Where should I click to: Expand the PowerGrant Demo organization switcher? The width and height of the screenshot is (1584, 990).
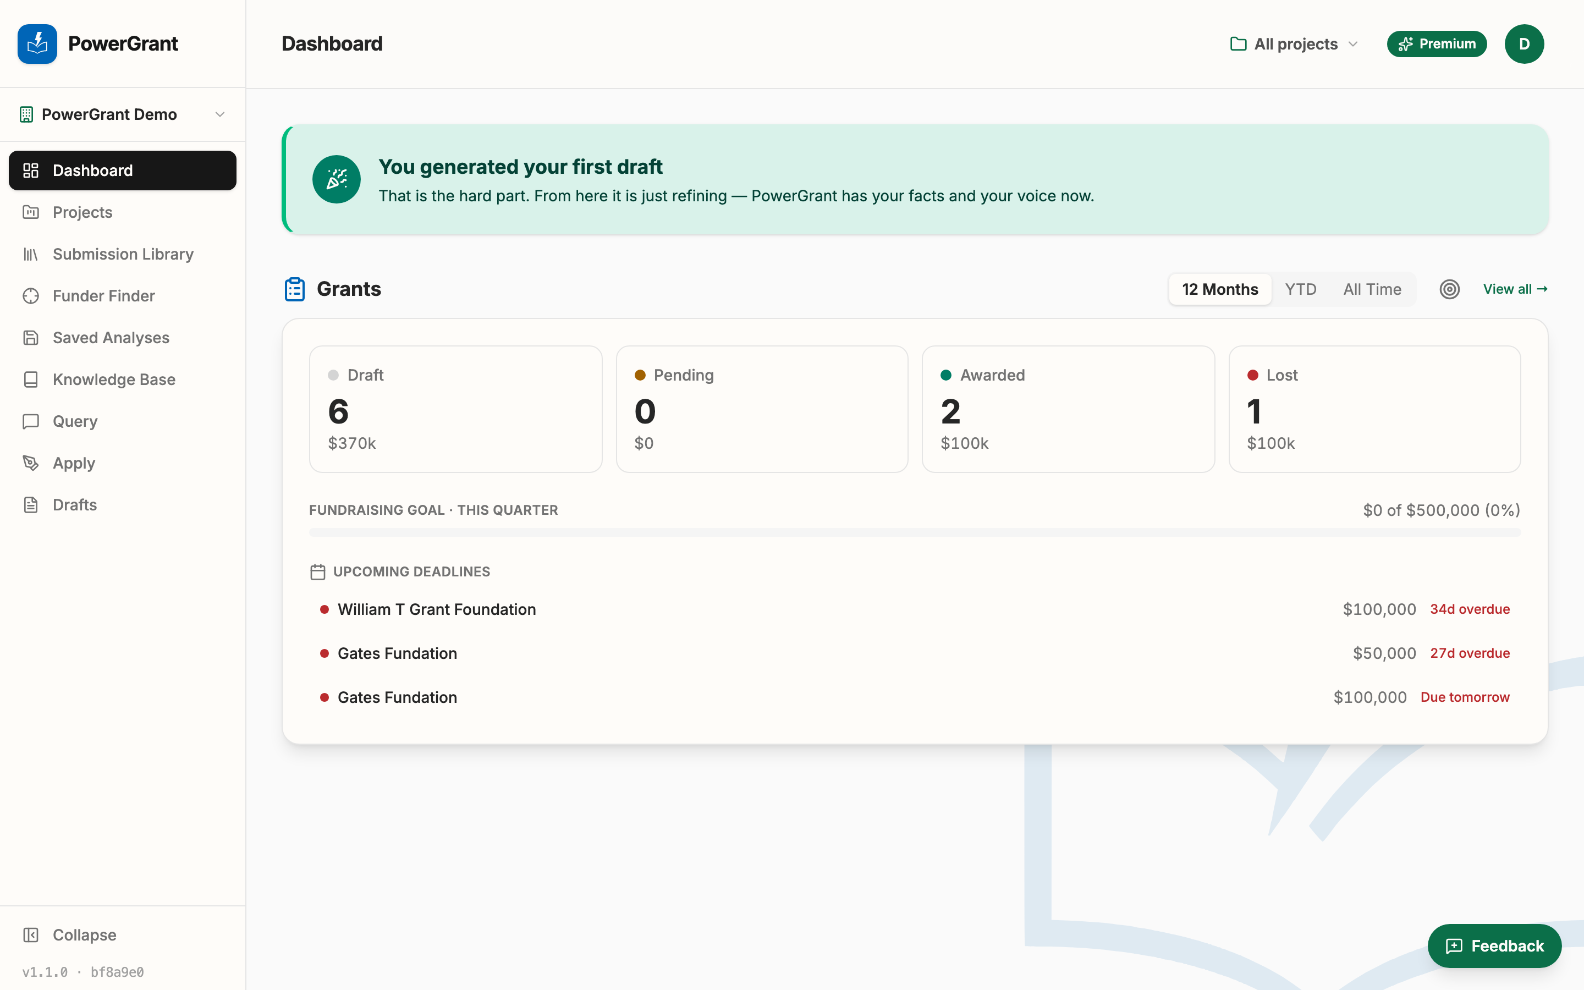pyautogui.click(x=123, y=114)
